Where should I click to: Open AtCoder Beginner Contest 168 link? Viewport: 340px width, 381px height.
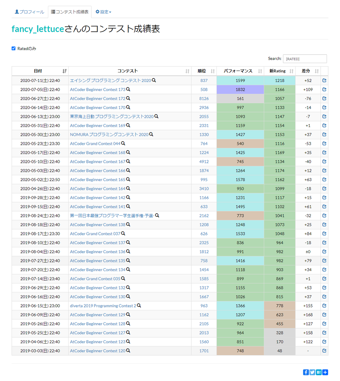coord(98,152)
